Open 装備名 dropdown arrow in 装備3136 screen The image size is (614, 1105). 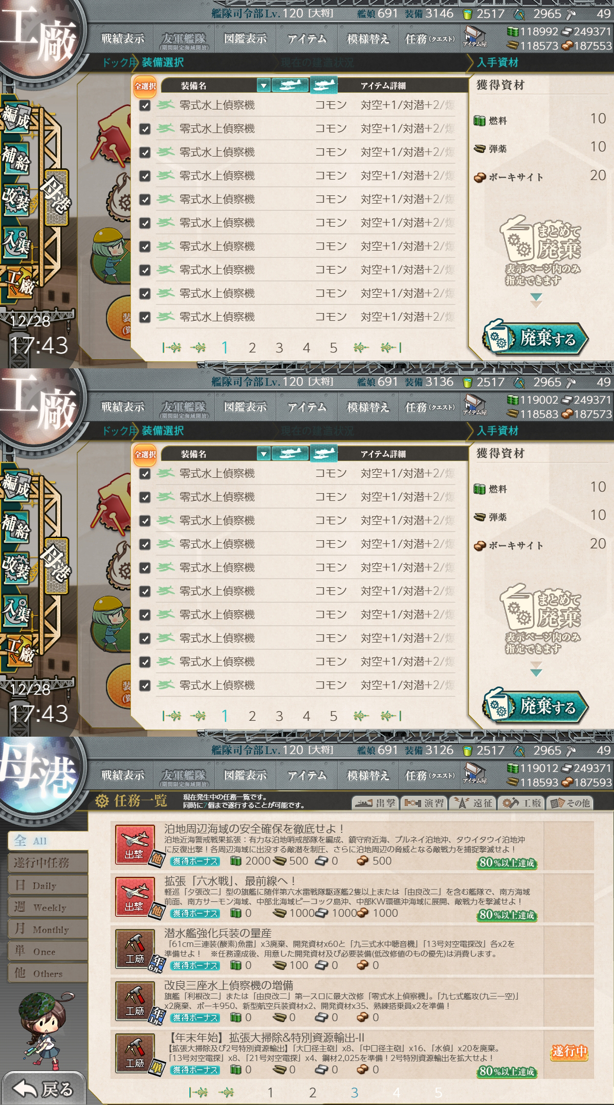tap(264, 454)
